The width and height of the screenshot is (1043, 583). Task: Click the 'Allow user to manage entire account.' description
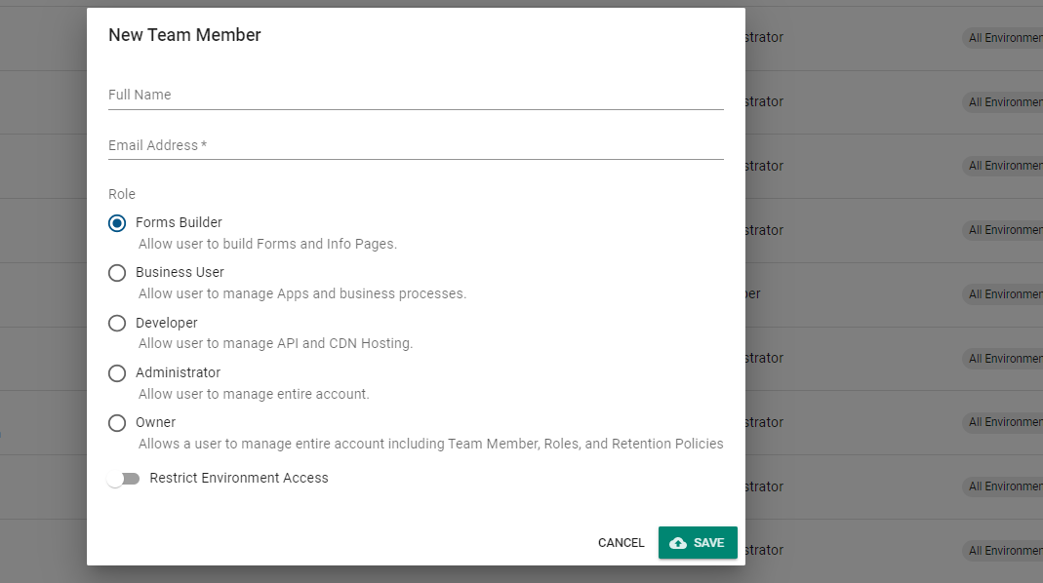coord(254,394)
